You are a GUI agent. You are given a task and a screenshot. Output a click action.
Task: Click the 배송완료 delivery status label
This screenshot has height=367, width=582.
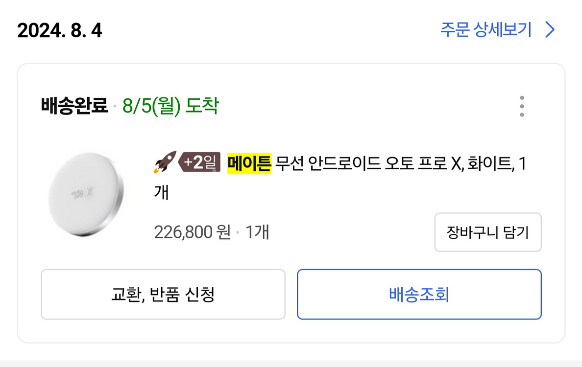click(x=74, y=106)
